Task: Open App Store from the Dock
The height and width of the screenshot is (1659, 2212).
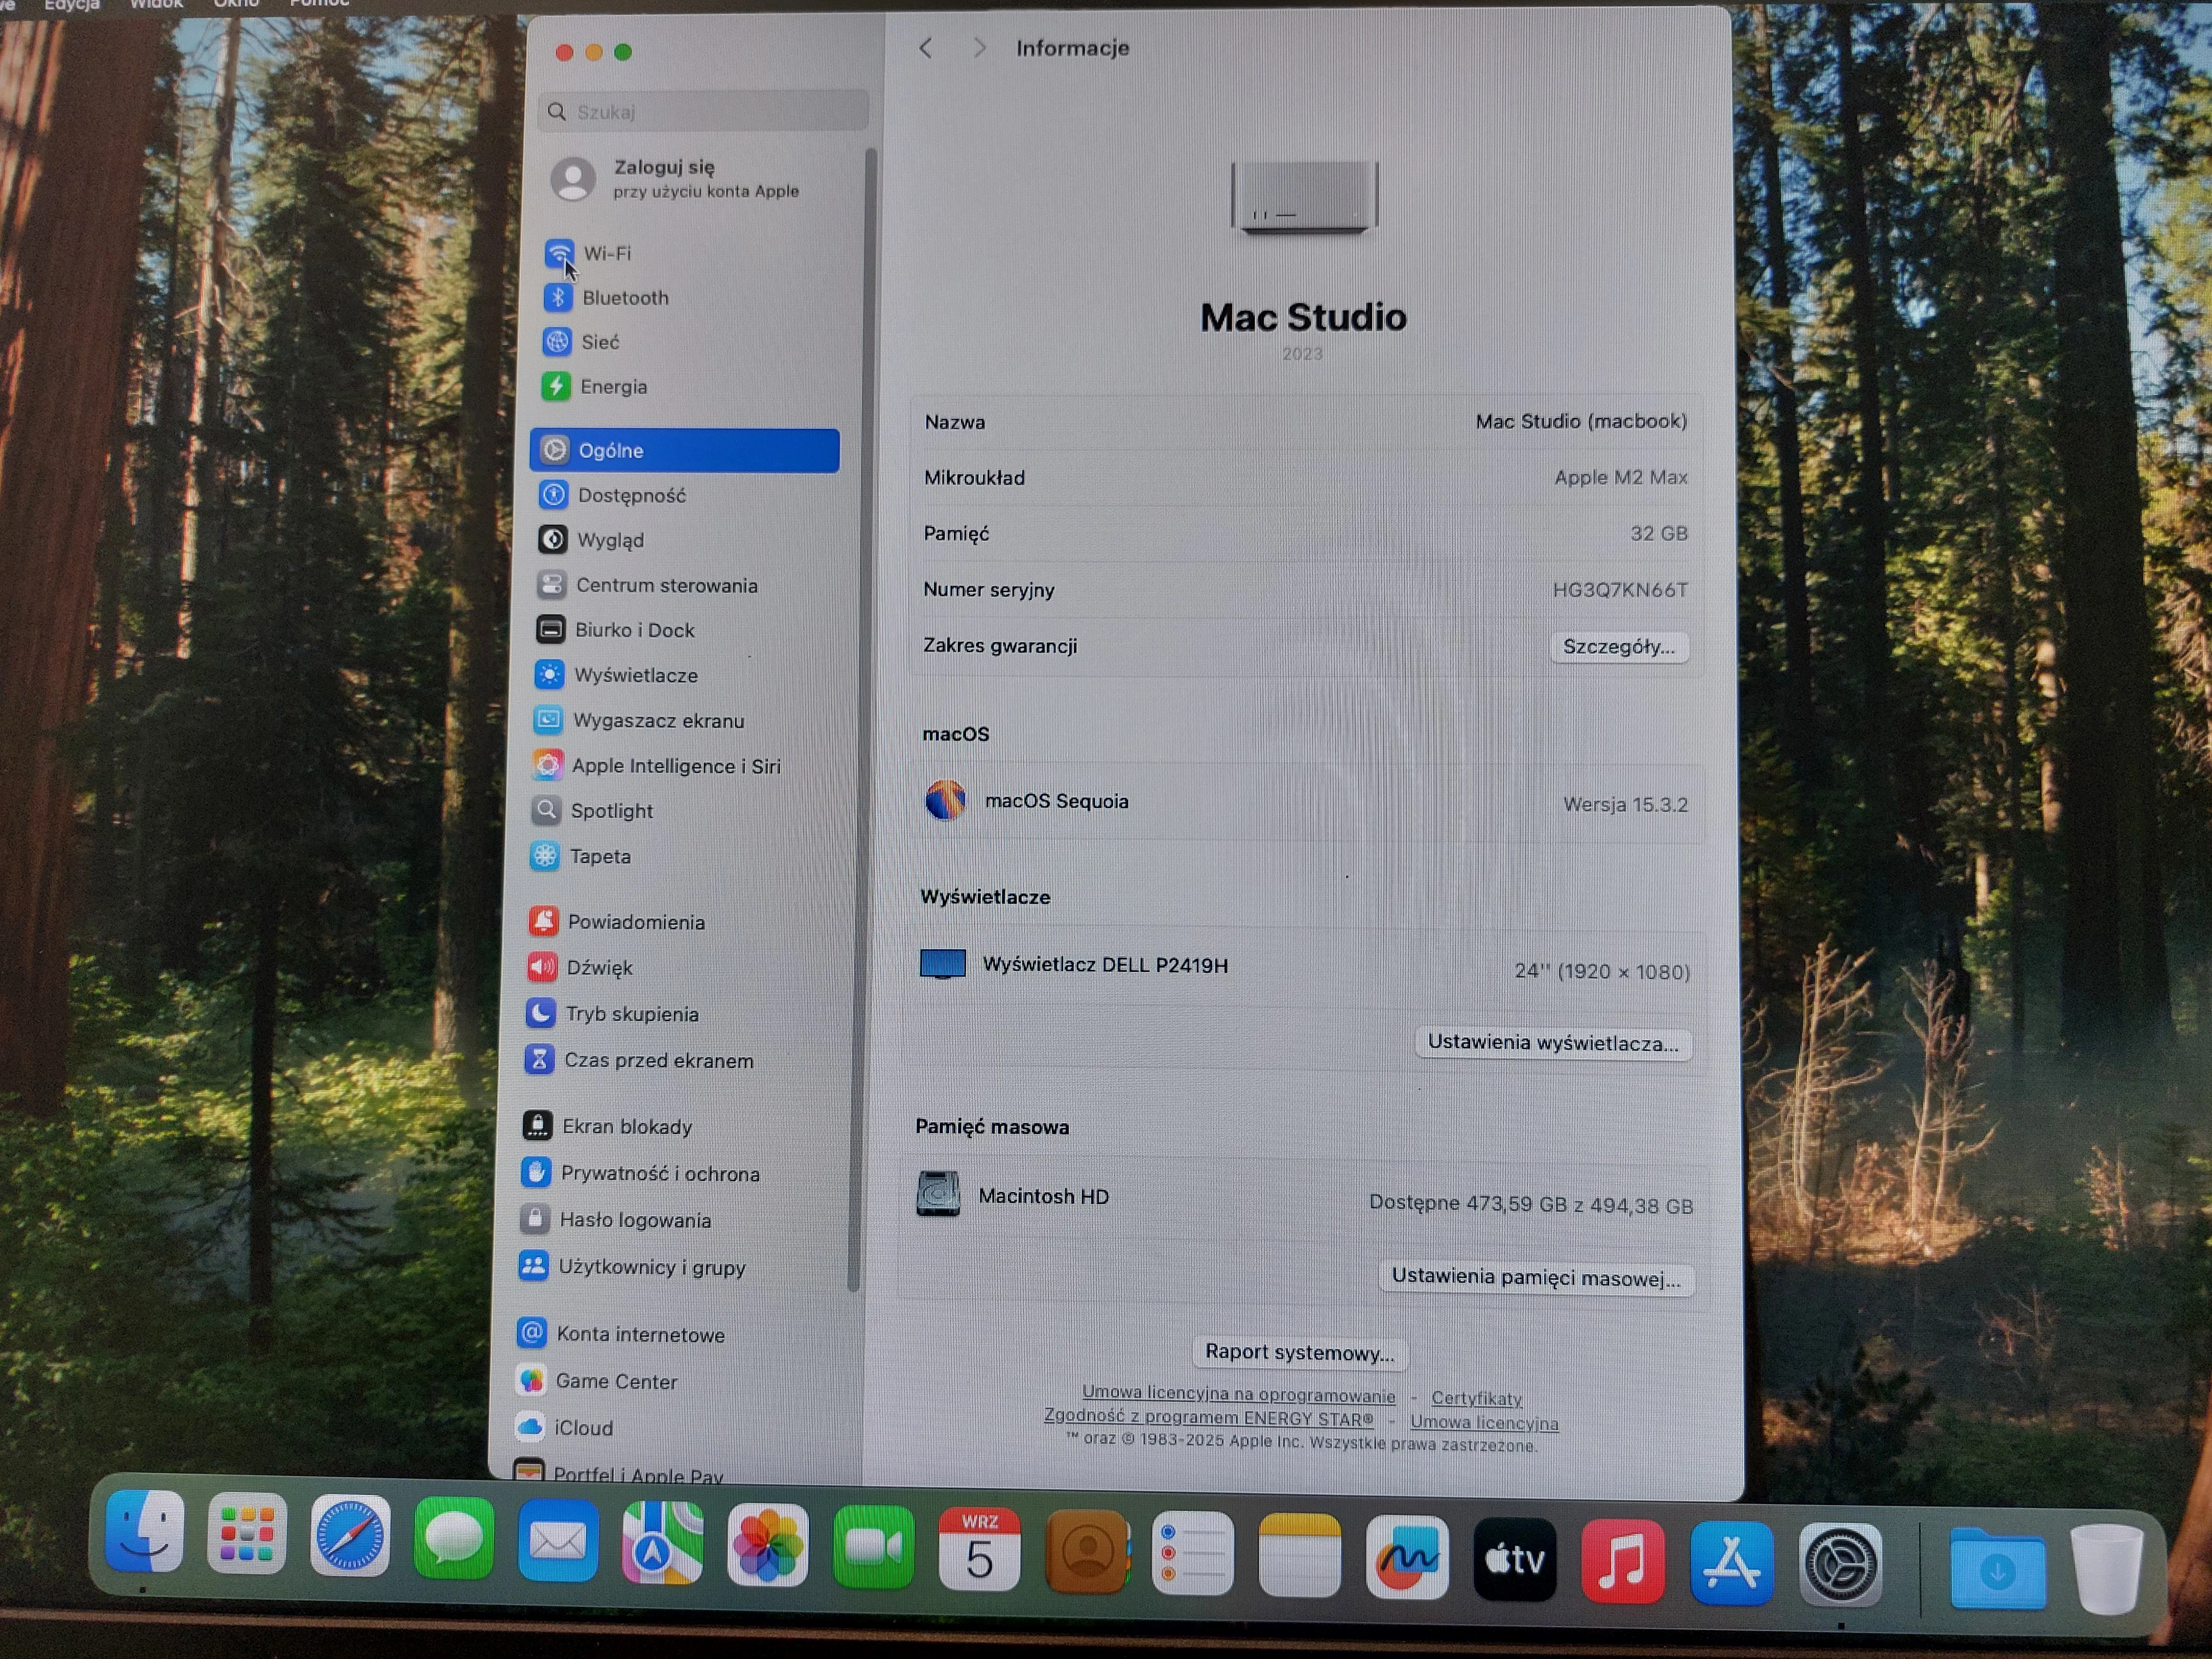Action: tap(1732, 1564)
